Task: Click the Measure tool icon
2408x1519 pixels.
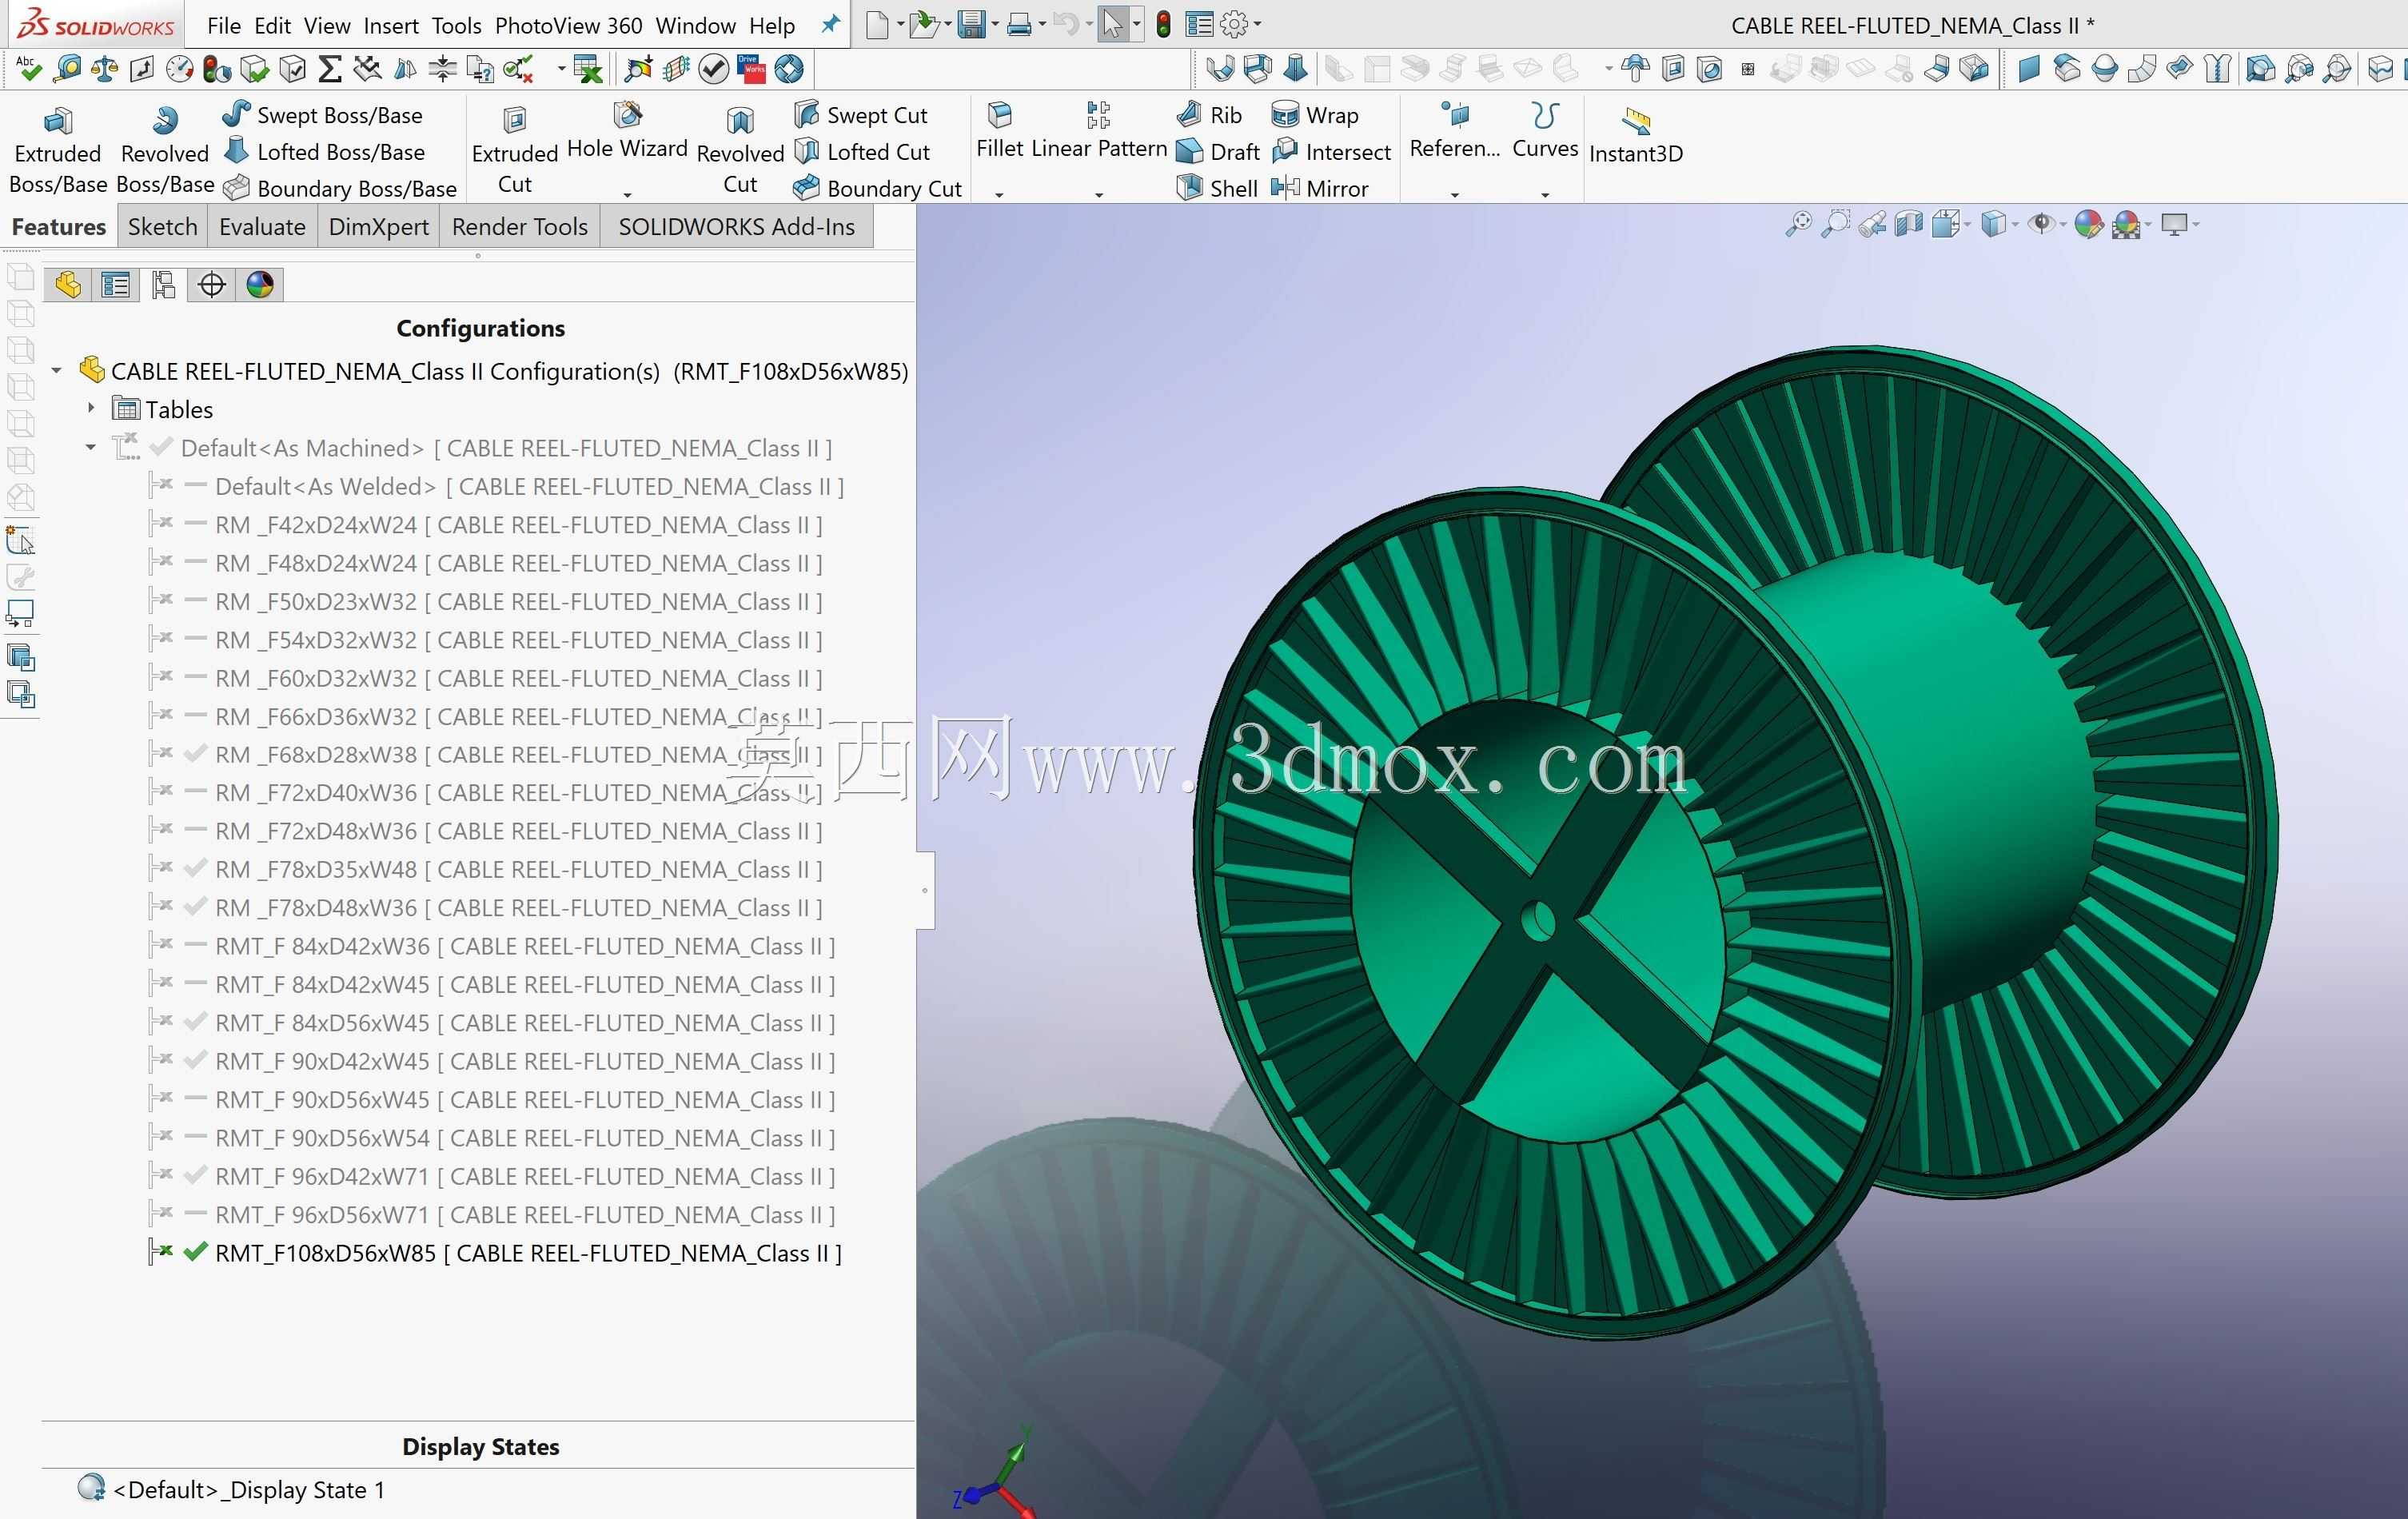Action: click(67, 69)
